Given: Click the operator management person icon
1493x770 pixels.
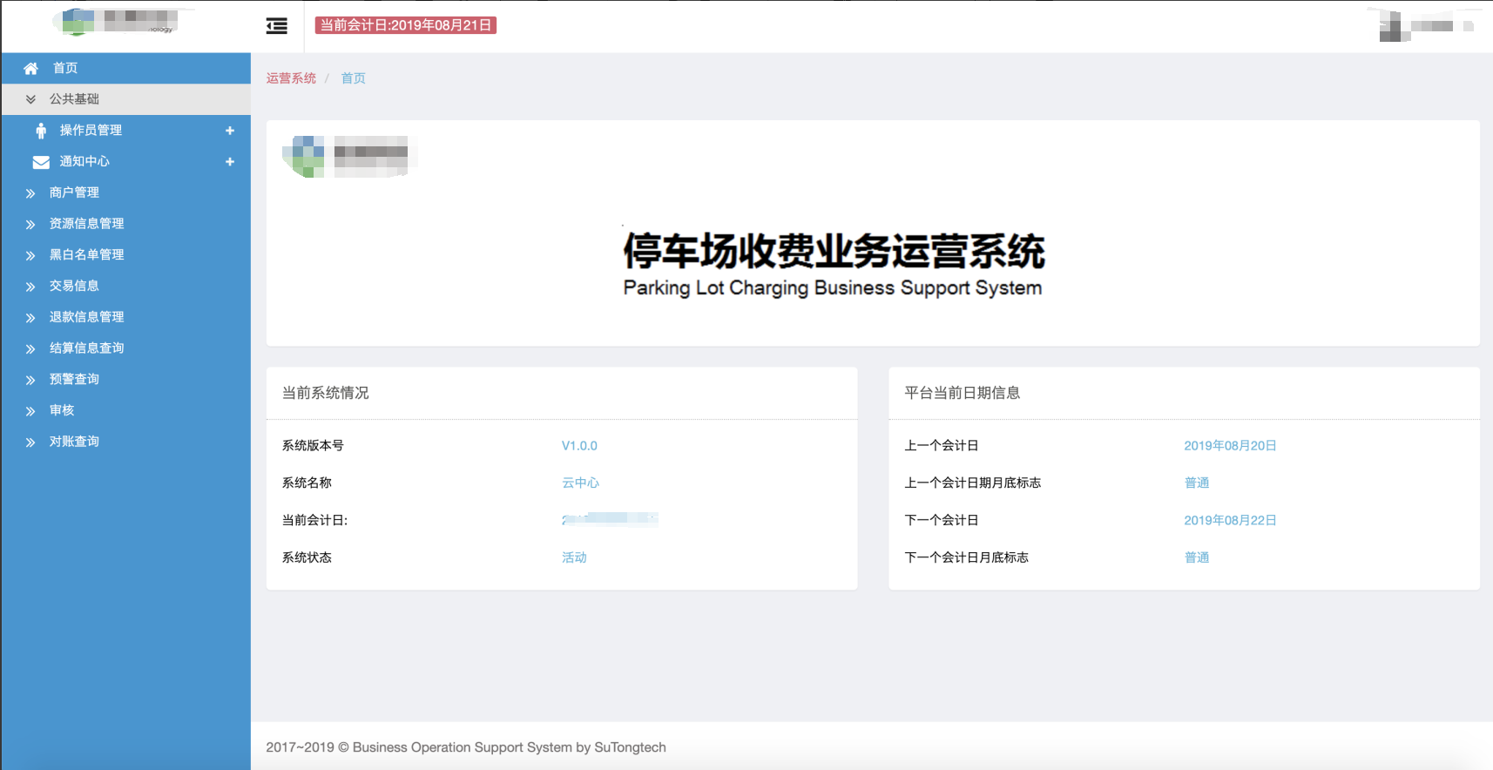Looking at the screenshot, I should [41, 131].
